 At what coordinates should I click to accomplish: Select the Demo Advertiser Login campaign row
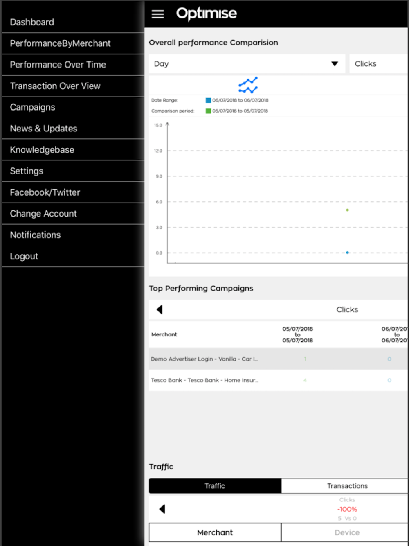(204, 359)
